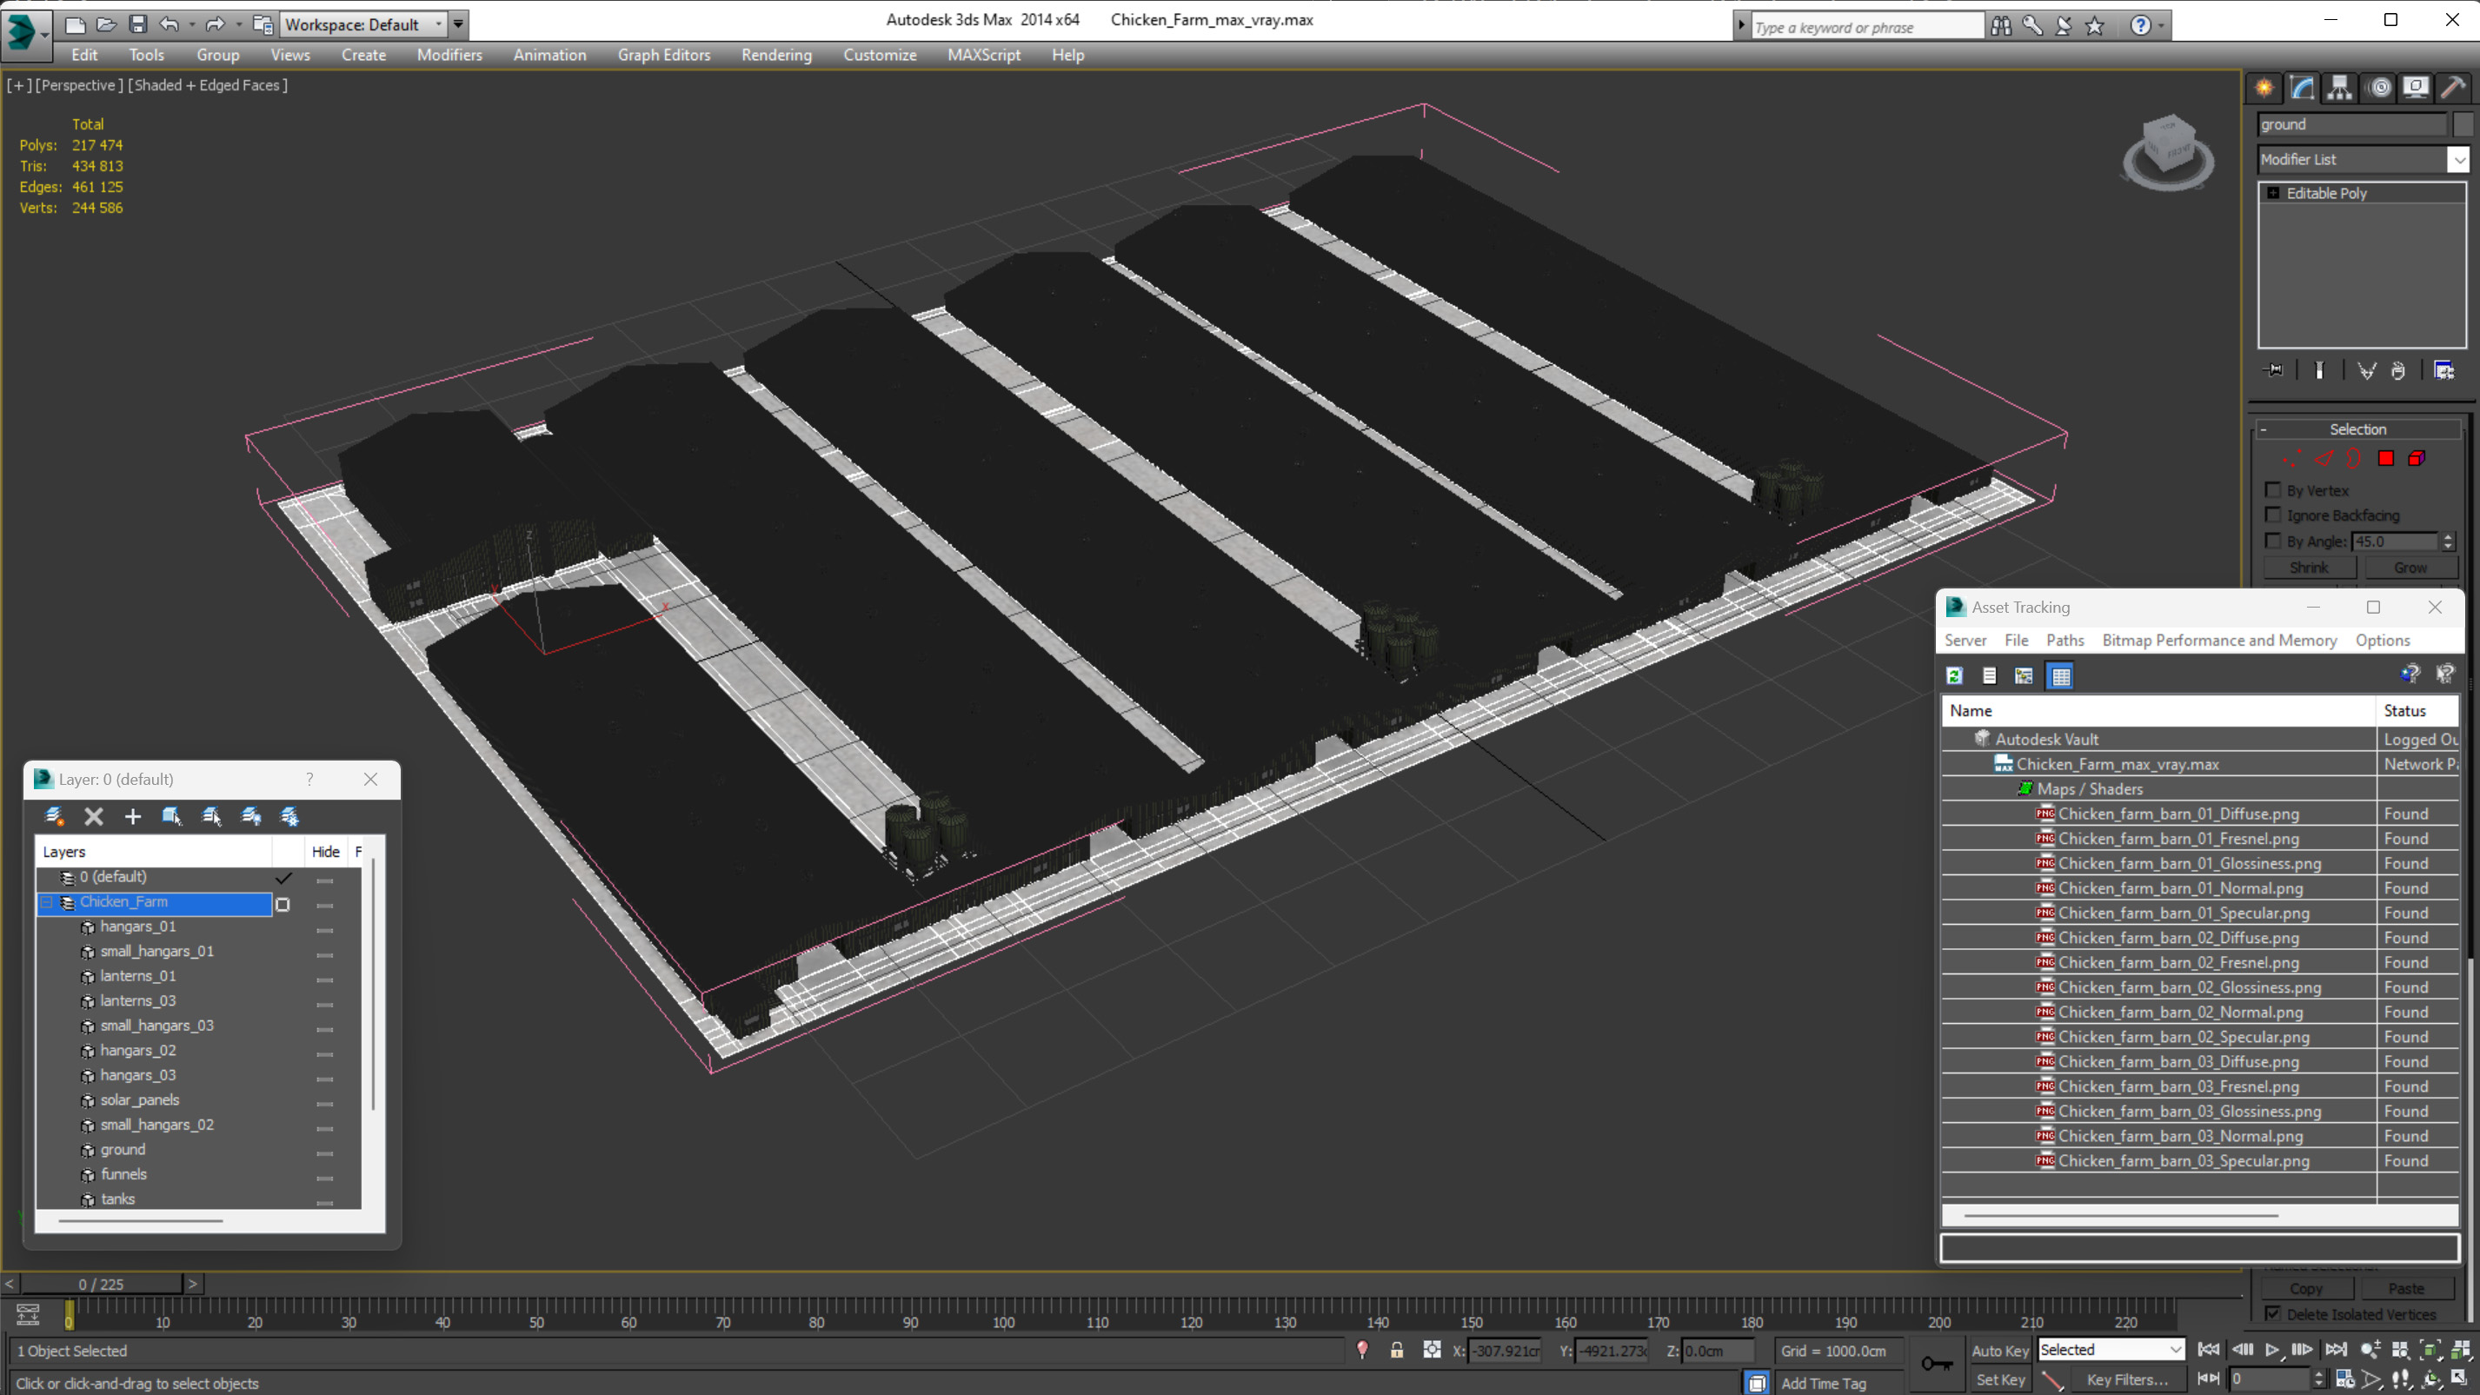
Task: Click the New Scene icon in quick toolbar
Action: [x=75, y=24]
